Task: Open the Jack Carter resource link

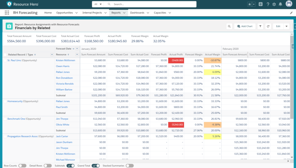Action: (x=62, y=136)
